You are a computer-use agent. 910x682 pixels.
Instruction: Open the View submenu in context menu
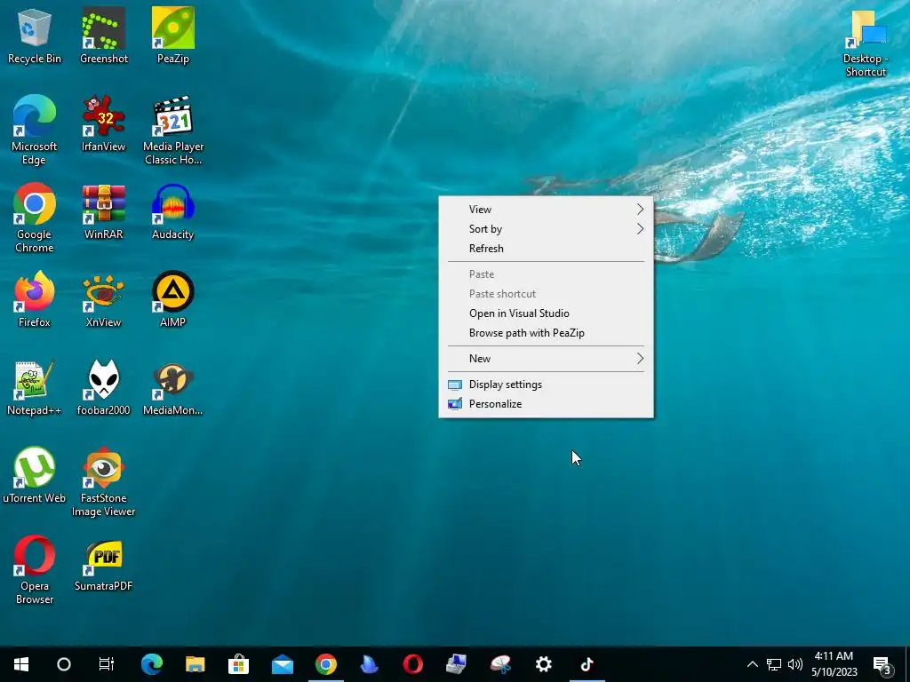(x=547, y=210)
